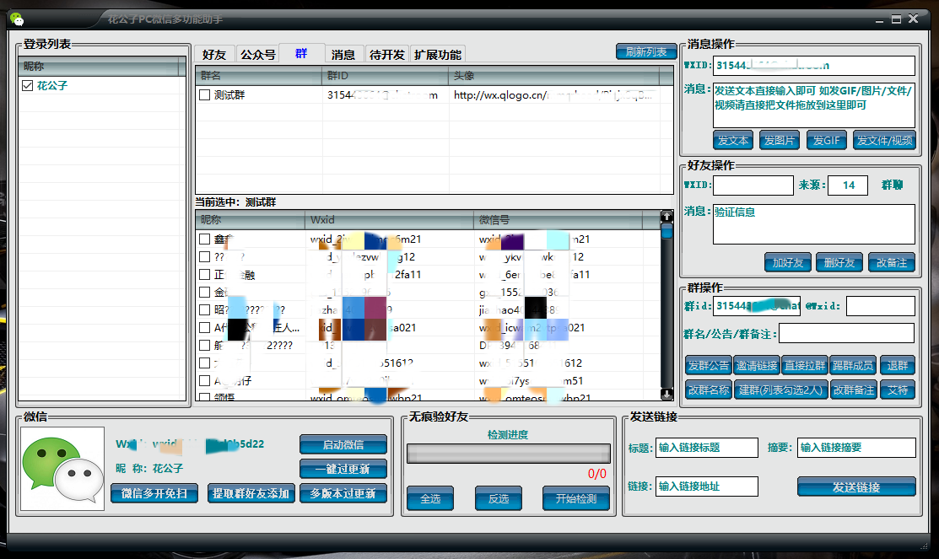Click the 一键过更新 button
Image resolution: width=939 pixels, height=559 pixels.
[343, 470]
